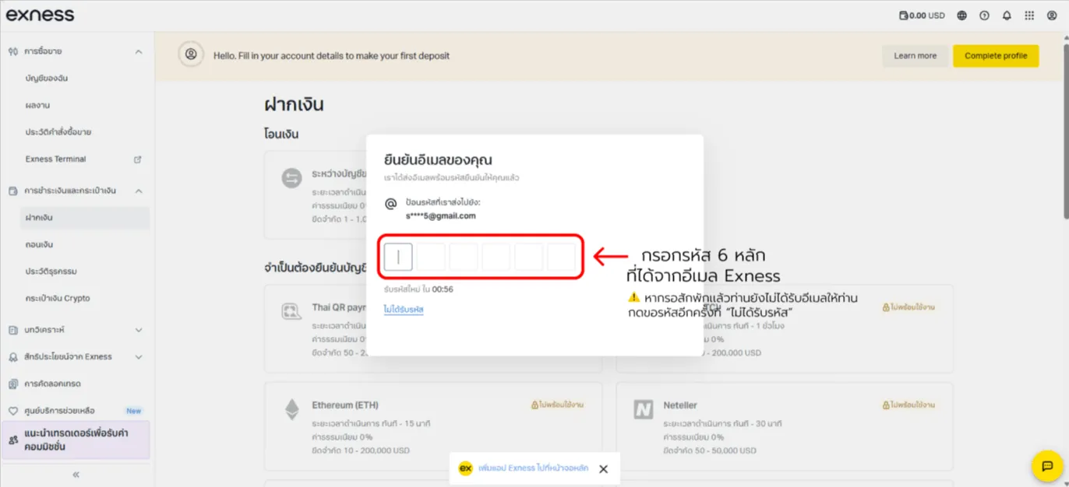This screenshot has height=487, width=1069.
Task: Click the Complete profile button
Action: coord(996,56)
